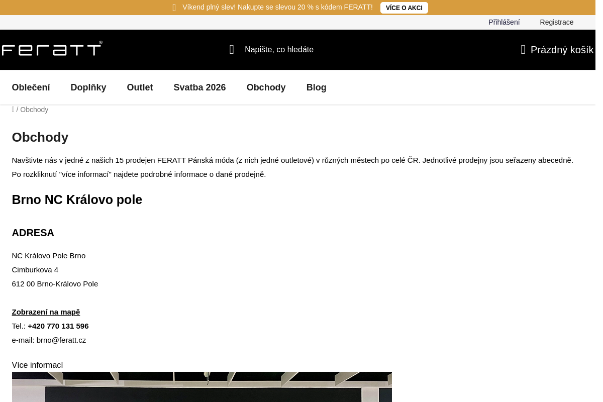Go to the Blog section
The image size is (603, 402).
[316, 87]
